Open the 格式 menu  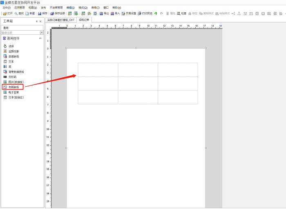click(83, 8)
